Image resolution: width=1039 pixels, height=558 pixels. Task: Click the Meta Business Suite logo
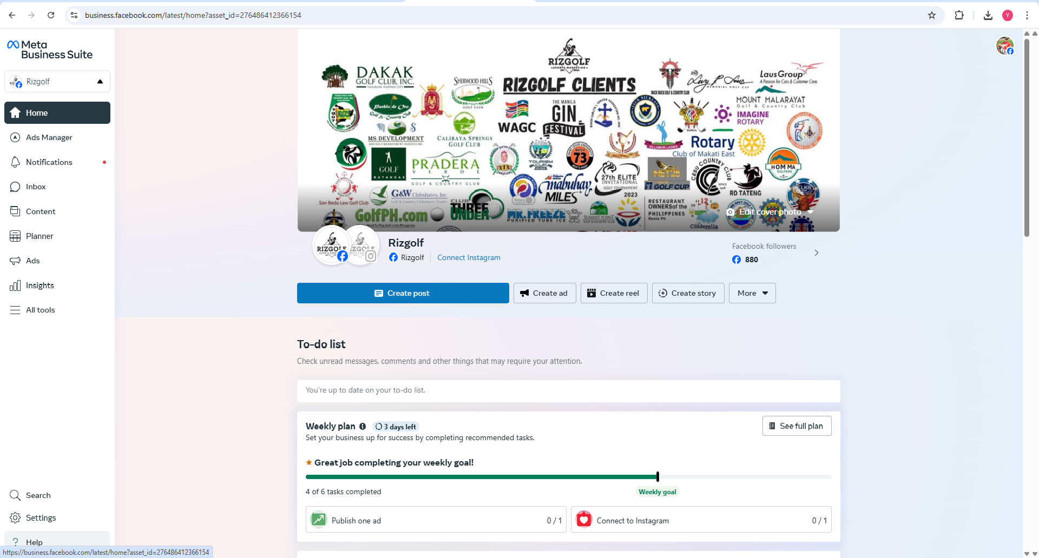click(x=50, y=50)
